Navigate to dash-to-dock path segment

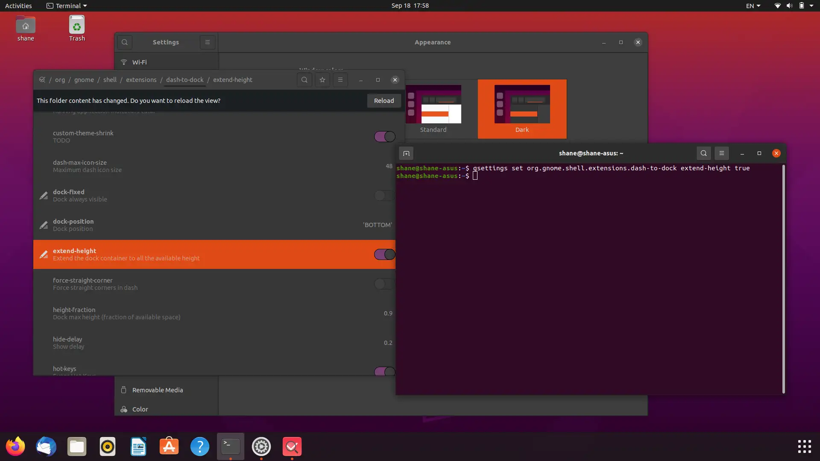pos(184,80)
